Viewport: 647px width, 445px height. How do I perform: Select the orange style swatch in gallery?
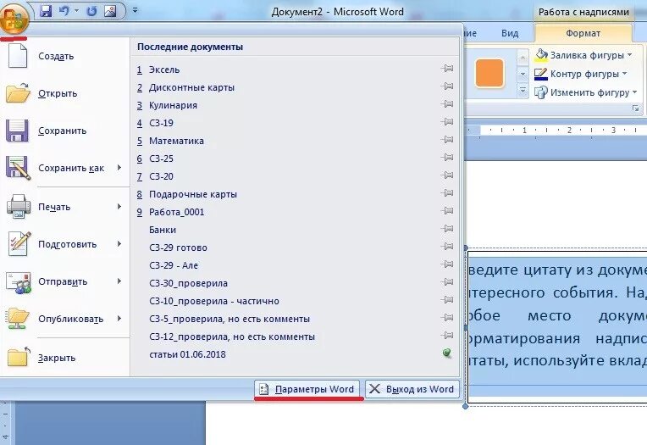pyautogui.click(x=489, y=73)
